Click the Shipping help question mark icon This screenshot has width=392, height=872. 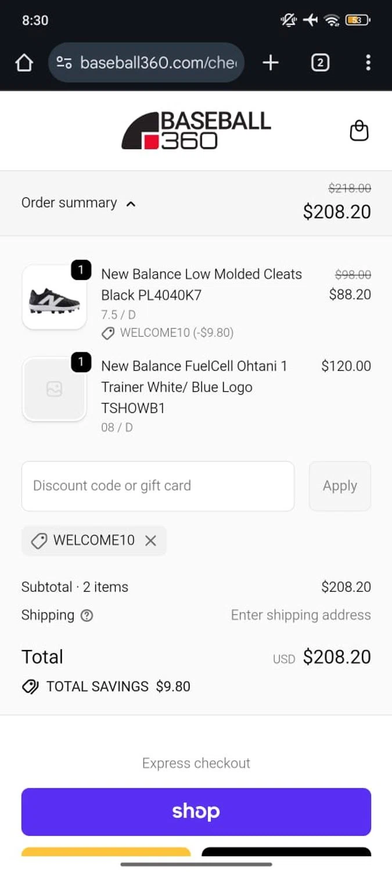click(x=87, y=616)
